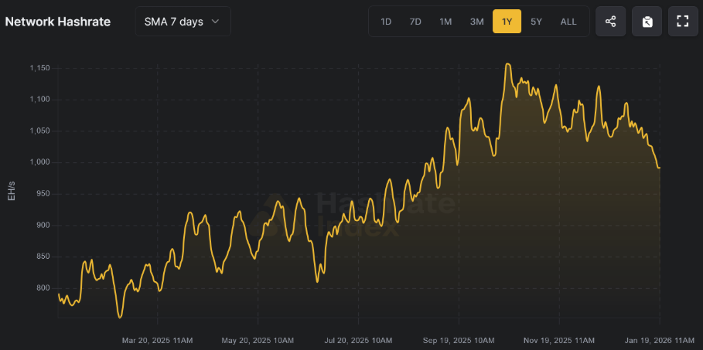The width and height of the screenshot is (703, 350).
Task: Expand chart to fullscreen view
Action: pos(682,22)
